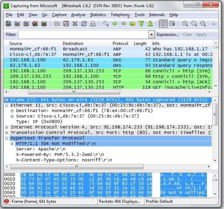
Task: Reset zoom to normal size icon
Action: coord(203,24)
